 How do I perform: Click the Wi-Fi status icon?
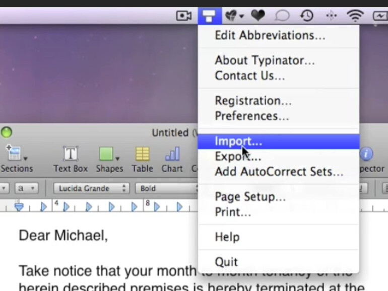coord(355,16)
